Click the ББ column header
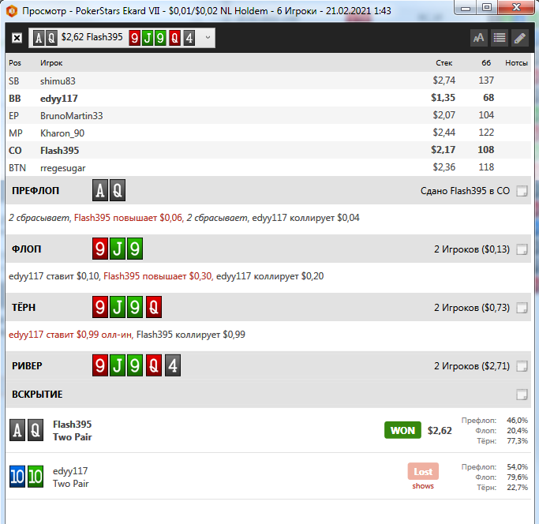This screenshot has width=539, height=524. click(x=486, y=63)
